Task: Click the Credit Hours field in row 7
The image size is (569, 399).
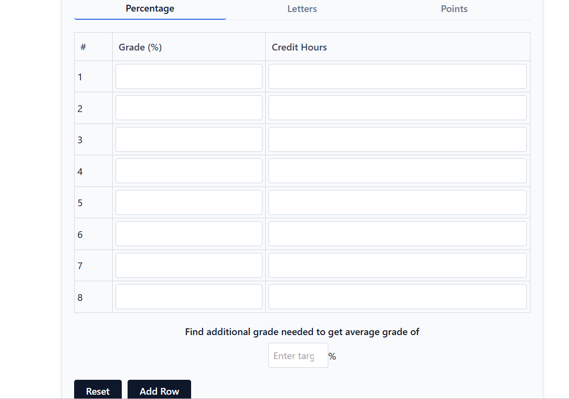Action: pos(397,265)
